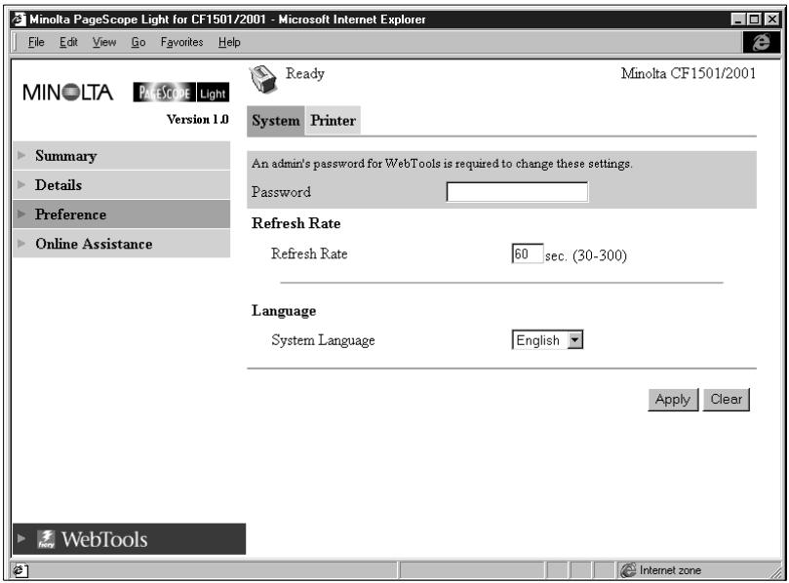Image resolution: width=789 pixels, height=583 pixels.
Task: Open the File menu
Action: pyautogui.click(x=36, y=42)
